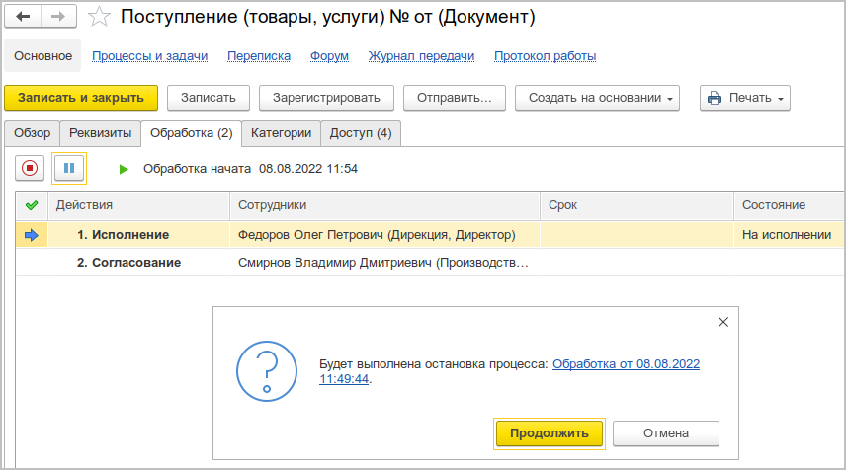Click Отмена in the dialog
The image size is (846, 470).
click(x=665, y=432)
